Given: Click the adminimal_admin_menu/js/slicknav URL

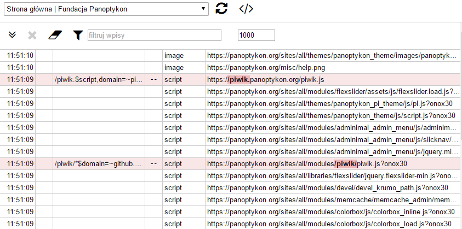Looking at the screenshot, I should (333, 139).
